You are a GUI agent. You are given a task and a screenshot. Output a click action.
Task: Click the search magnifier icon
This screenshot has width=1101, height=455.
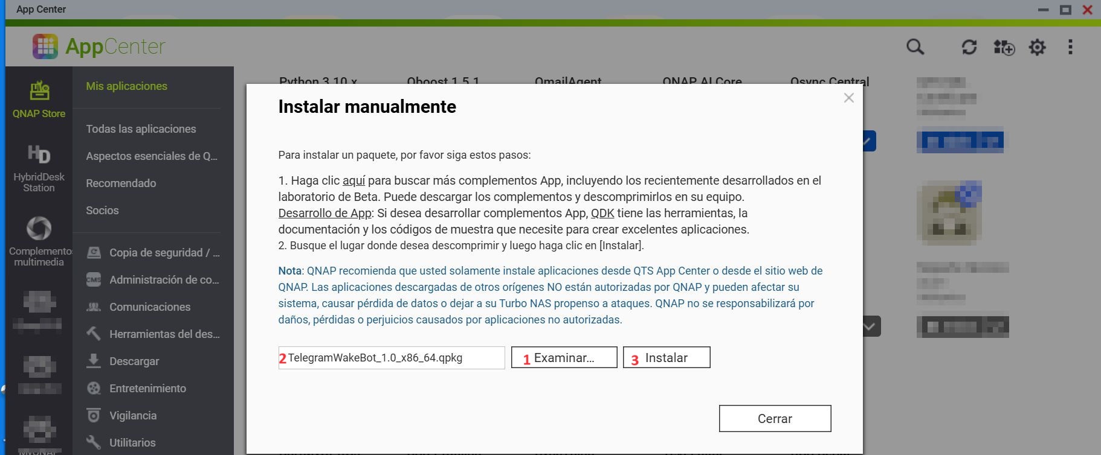tap(915, 47)
